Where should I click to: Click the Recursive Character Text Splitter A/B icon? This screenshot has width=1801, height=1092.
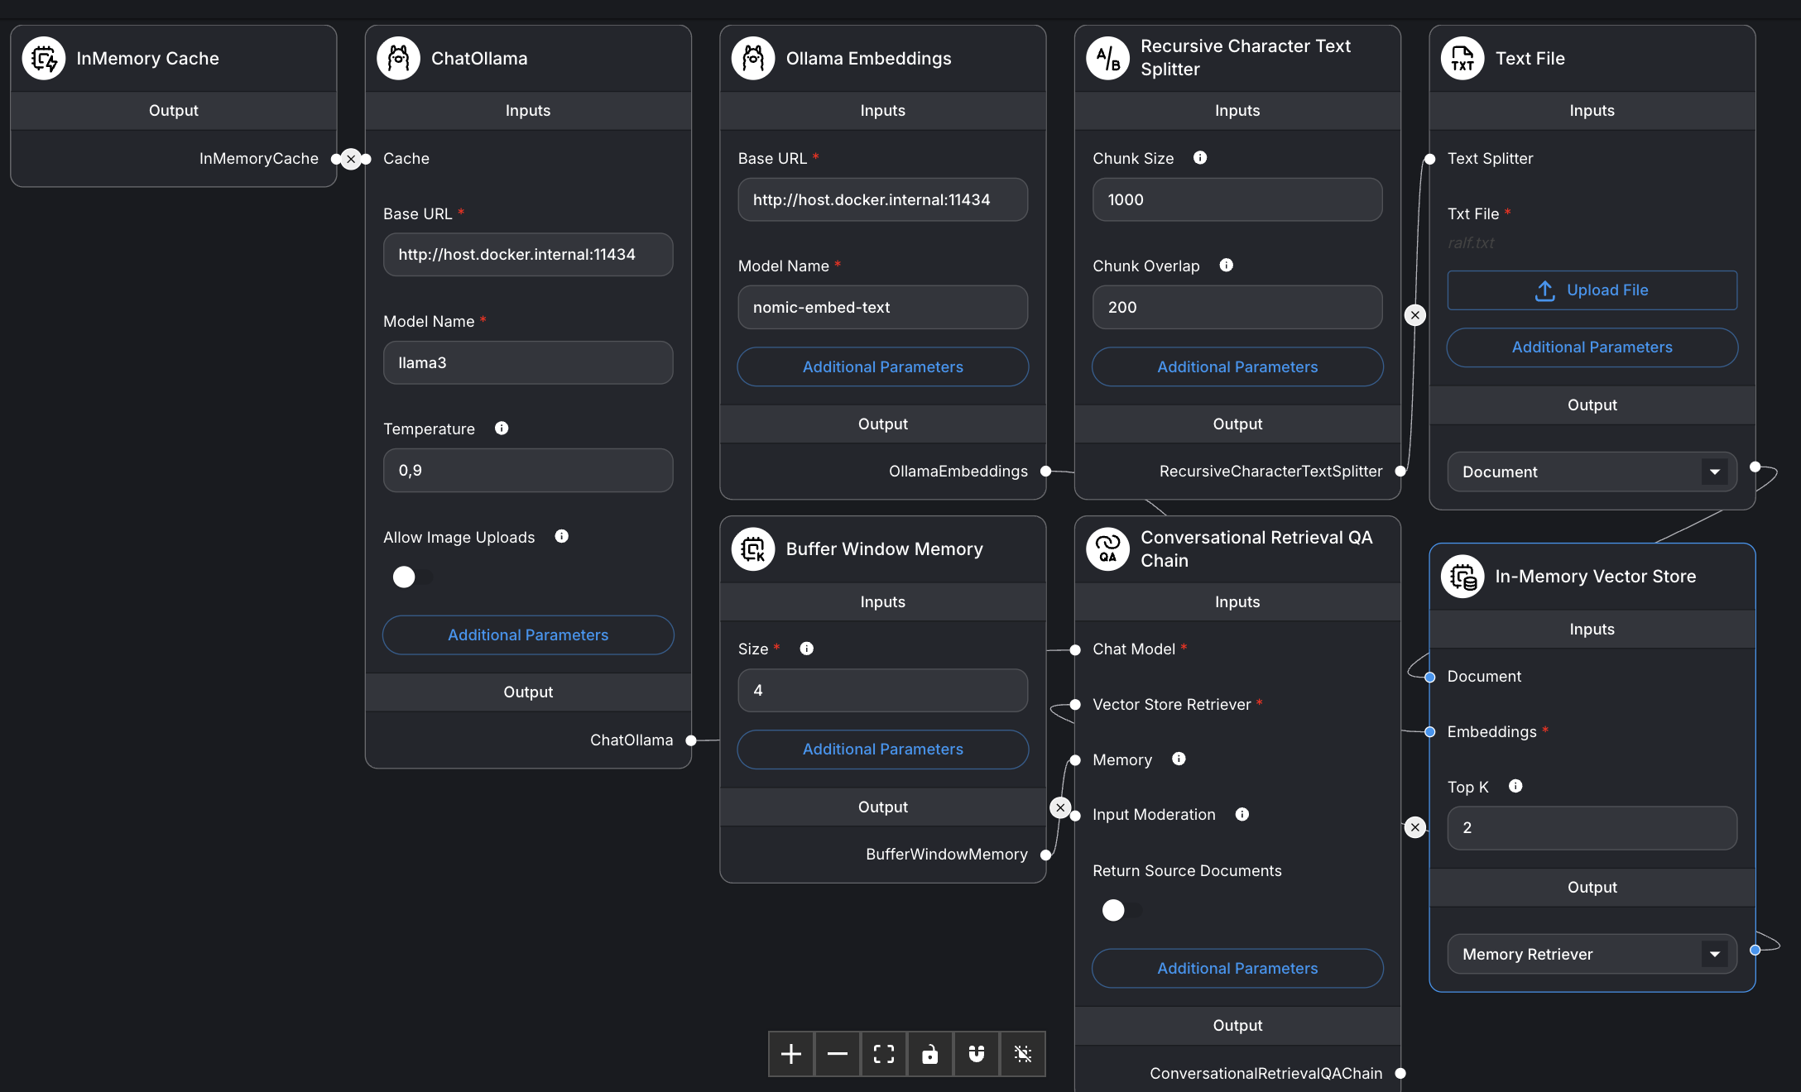(1107, 58)
